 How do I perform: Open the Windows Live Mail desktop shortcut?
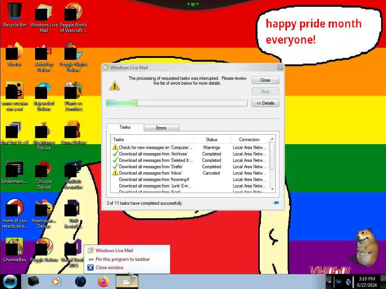(44, 17)
